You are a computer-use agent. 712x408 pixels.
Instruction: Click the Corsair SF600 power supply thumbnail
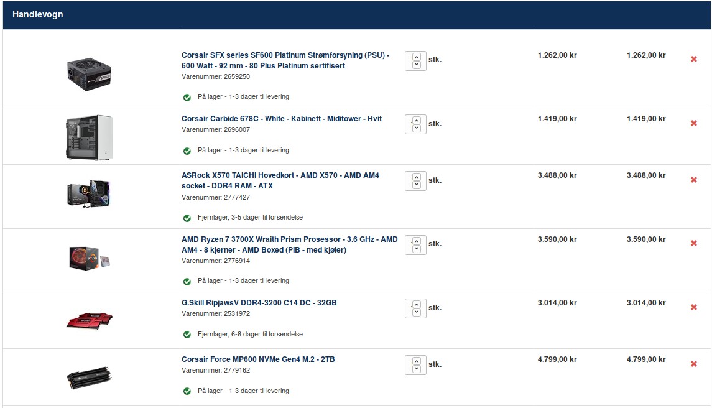coord(89,74)
